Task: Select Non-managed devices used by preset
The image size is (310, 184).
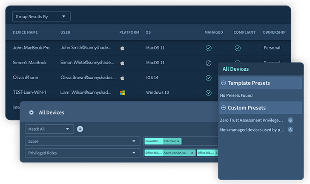Action: point(252,130)
